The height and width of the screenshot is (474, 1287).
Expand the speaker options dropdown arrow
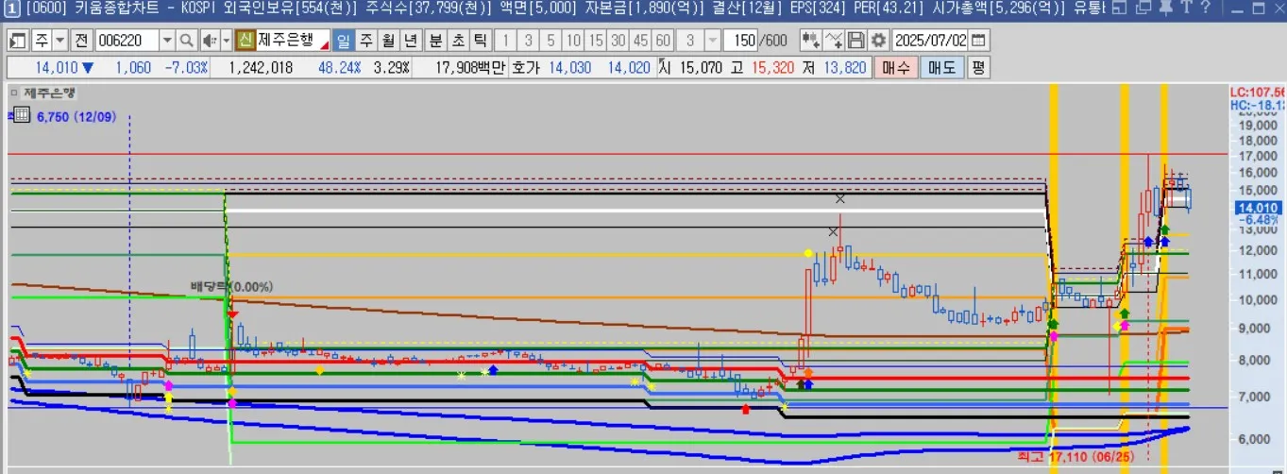tap(225, 42)
